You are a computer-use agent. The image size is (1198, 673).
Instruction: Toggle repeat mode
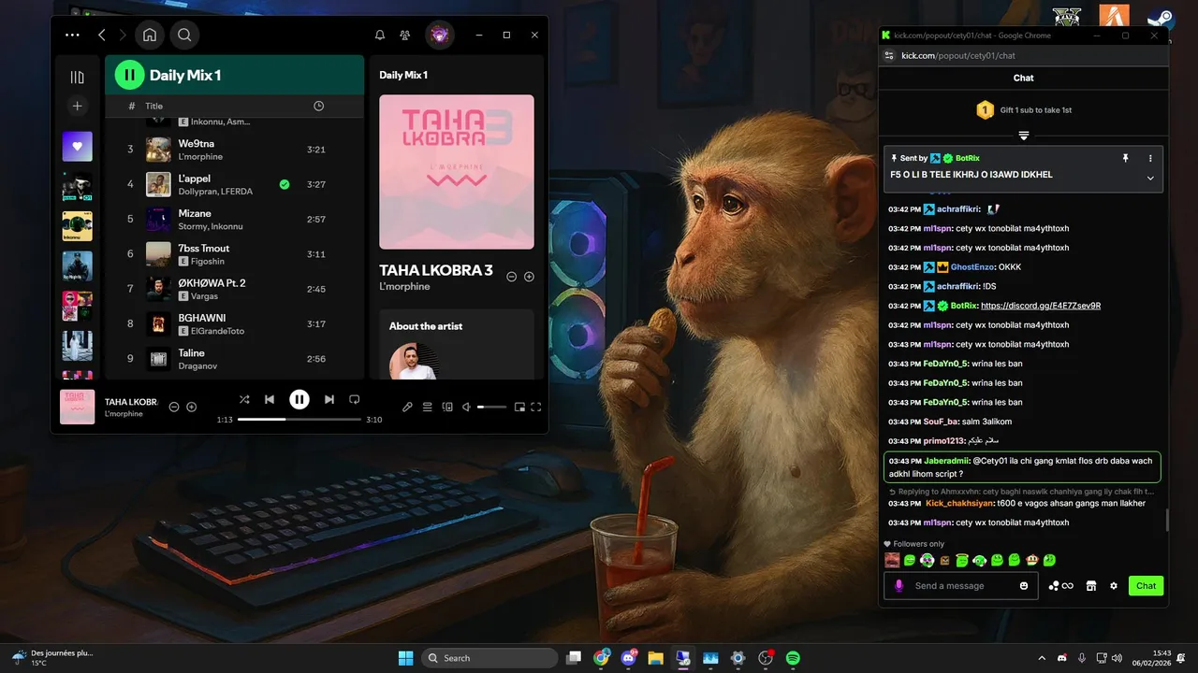[354, 399]
